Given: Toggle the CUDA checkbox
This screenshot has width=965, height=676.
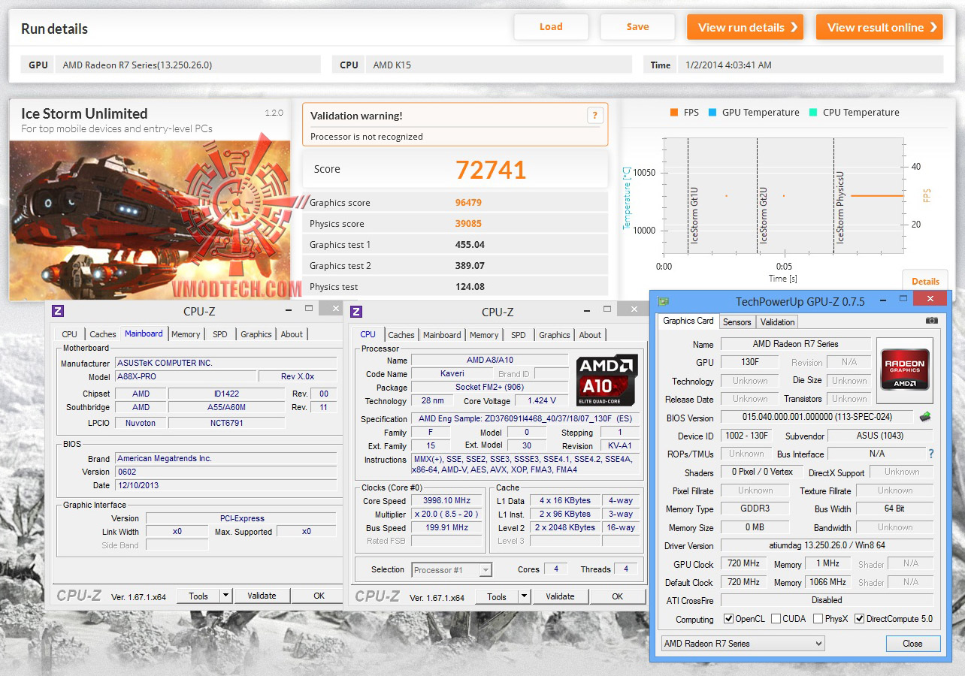Looking at the screenshot, I should (x=776, y=619).
